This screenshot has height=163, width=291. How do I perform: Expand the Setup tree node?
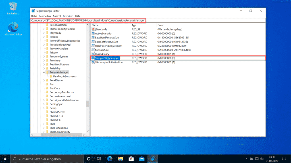[44, 108]
